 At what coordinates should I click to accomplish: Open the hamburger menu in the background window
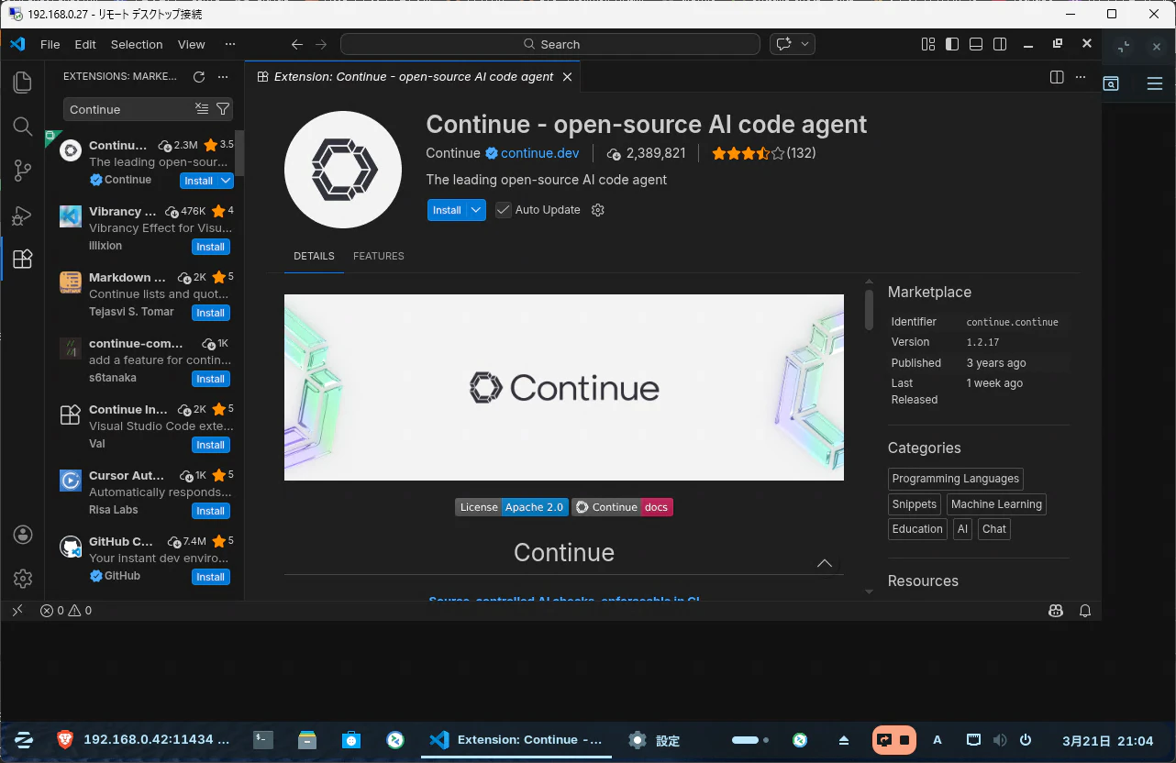coord(1155,83)
